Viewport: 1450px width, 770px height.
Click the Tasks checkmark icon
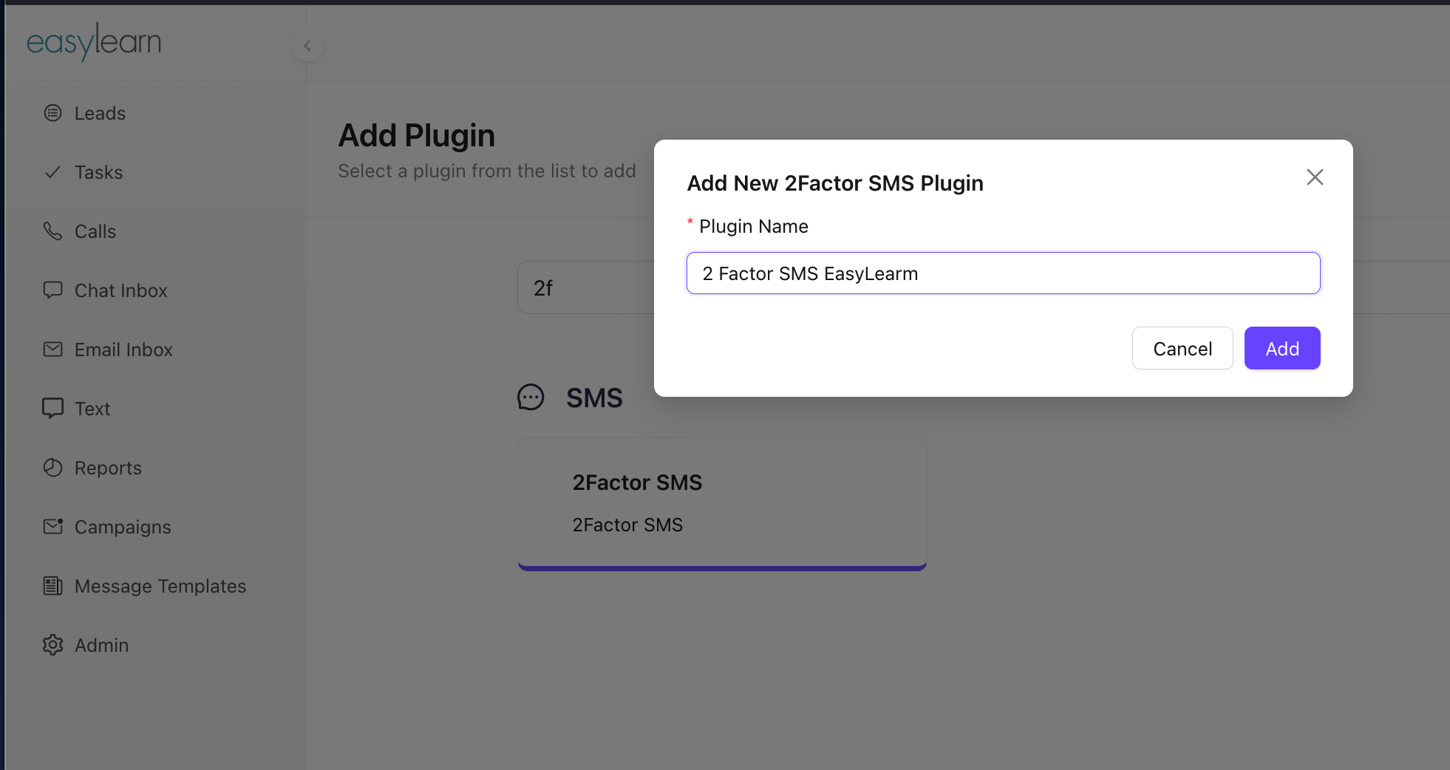pos(52,172)
